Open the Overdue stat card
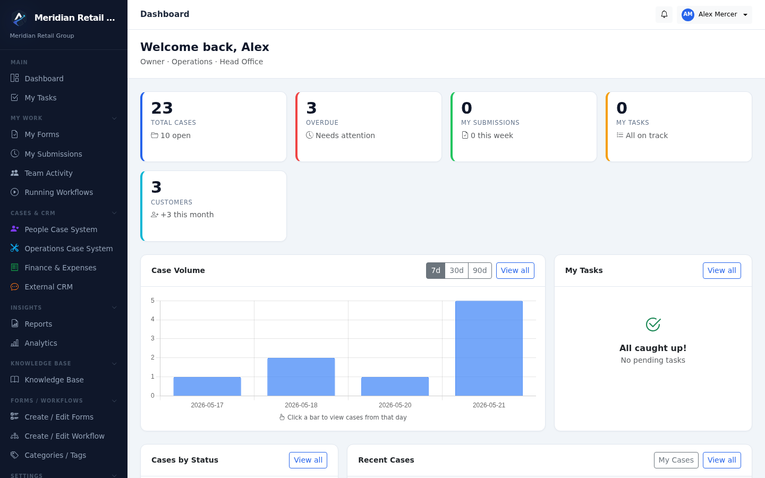 (369, 126)
